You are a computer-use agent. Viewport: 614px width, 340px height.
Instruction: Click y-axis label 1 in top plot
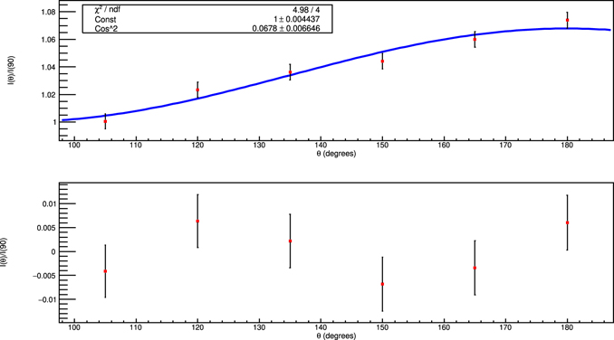point(54,122)
